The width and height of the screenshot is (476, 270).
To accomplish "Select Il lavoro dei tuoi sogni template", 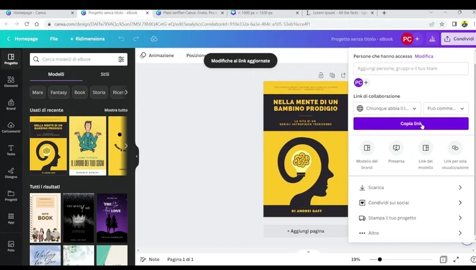I will 88,146.
